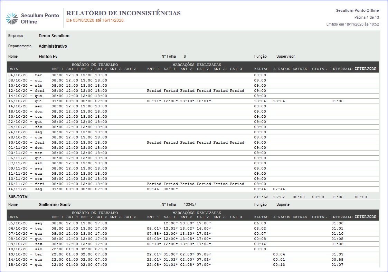Select the 05/10/20 - seg row for Guilherme
388x272 pixels.
point(25,223)
